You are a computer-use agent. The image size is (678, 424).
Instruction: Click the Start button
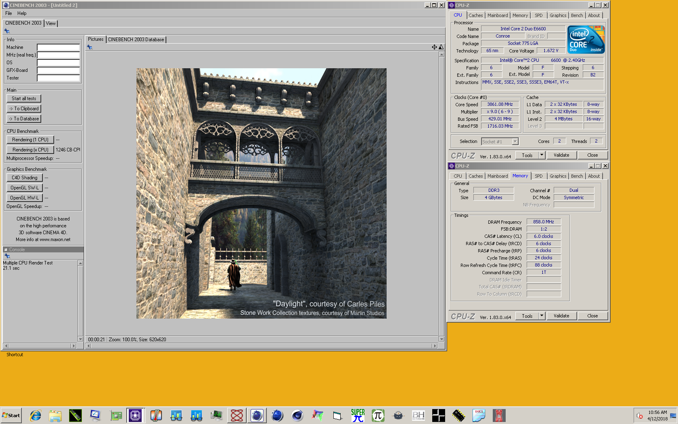(11, 415)
